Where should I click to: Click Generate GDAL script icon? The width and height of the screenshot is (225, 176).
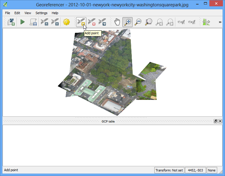(33, 22)
